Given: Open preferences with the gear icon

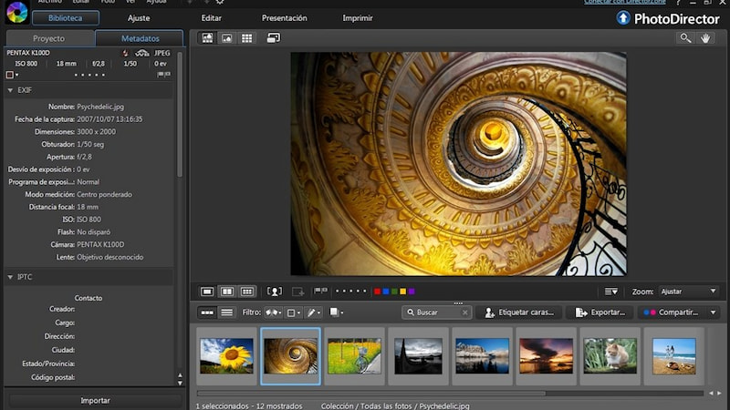Looking at the screenshot, I should tap(220, 2).
